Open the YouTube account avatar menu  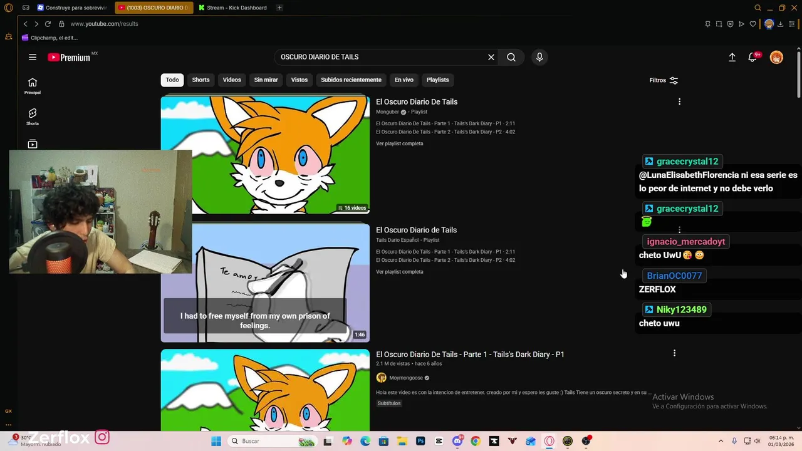click(776, 58)
